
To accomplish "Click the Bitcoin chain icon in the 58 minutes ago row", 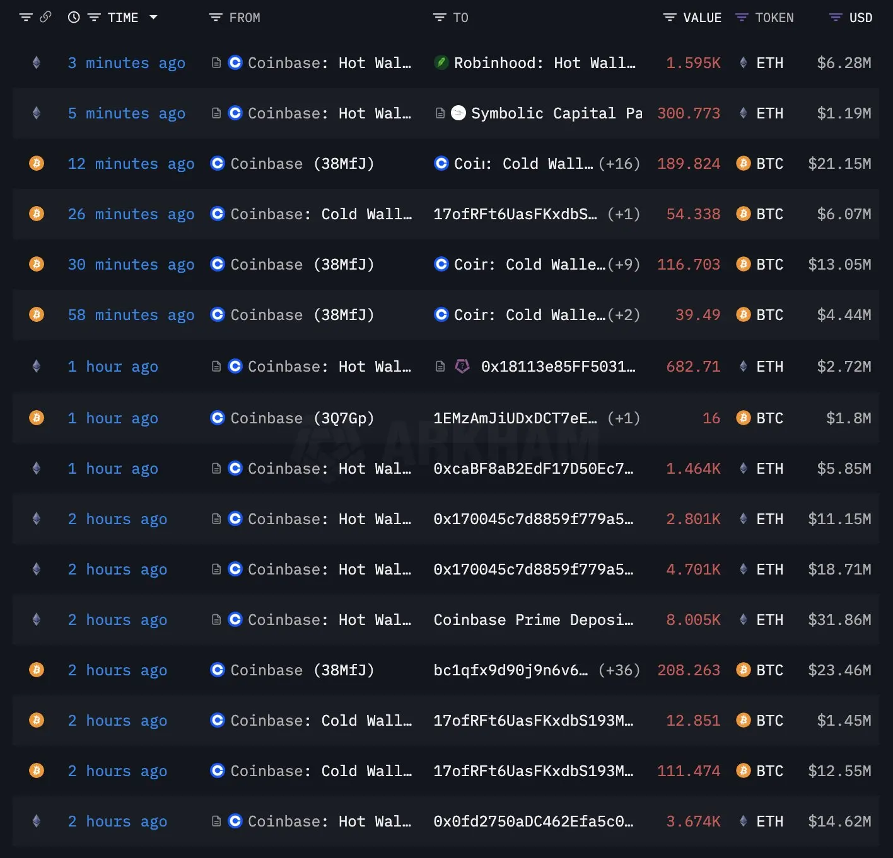I will point(37,314).
